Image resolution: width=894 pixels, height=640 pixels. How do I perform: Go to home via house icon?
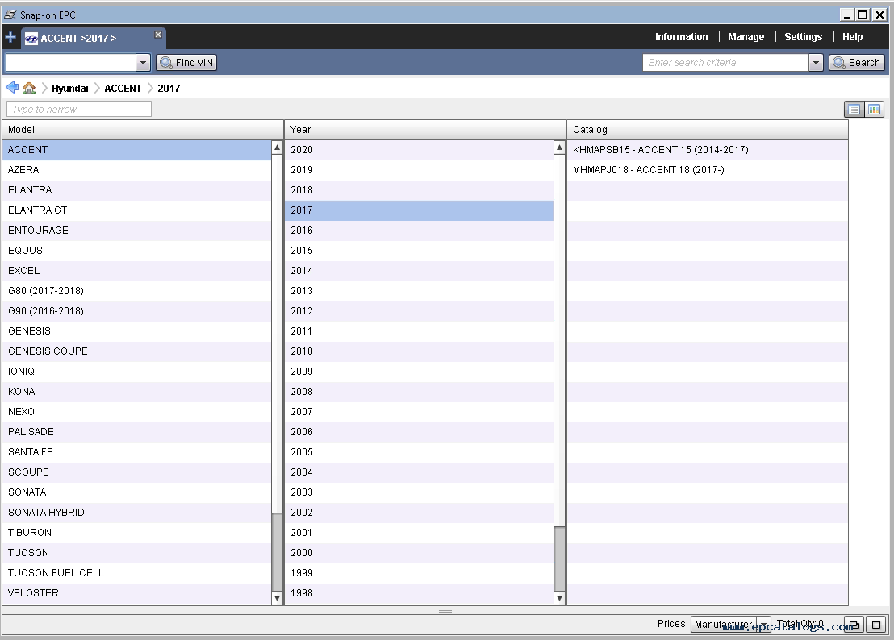pos(29,88)
